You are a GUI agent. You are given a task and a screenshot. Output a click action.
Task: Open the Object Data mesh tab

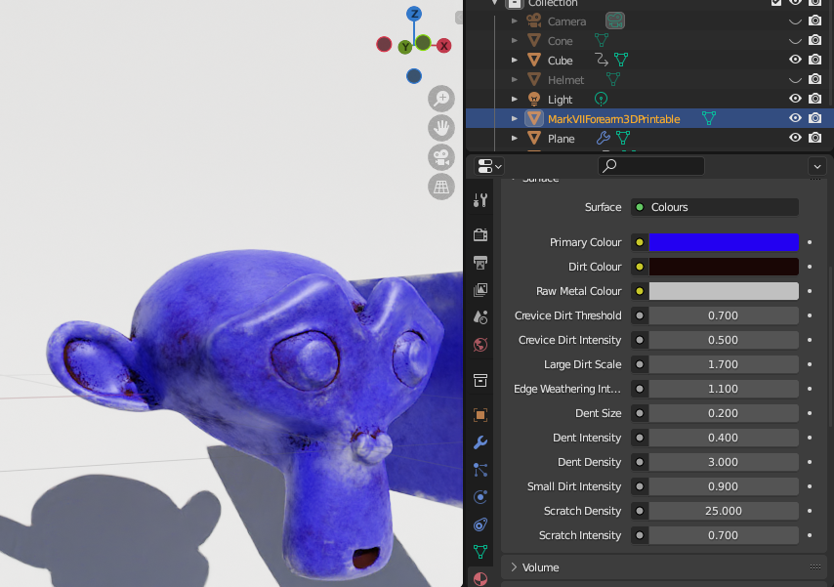point(480,552)
